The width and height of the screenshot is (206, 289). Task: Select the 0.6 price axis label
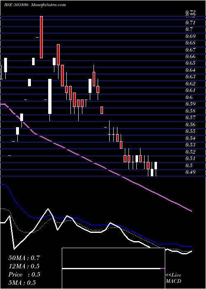point(189,97)
